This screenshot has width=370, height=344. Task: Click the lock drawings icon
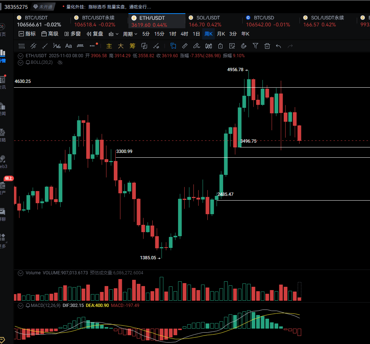(220, 46)
